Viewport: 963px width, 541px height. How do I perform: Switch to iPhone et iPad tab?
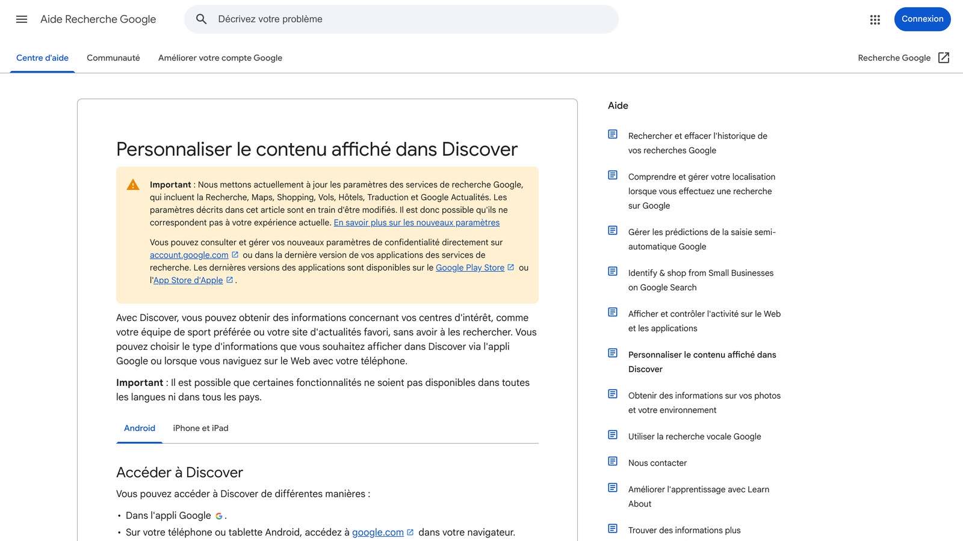pos(200,429)
